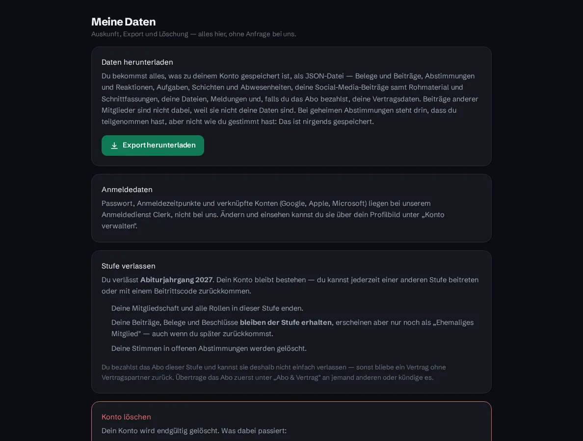Click the red "Konto löschen" heading

pos(126,417)
